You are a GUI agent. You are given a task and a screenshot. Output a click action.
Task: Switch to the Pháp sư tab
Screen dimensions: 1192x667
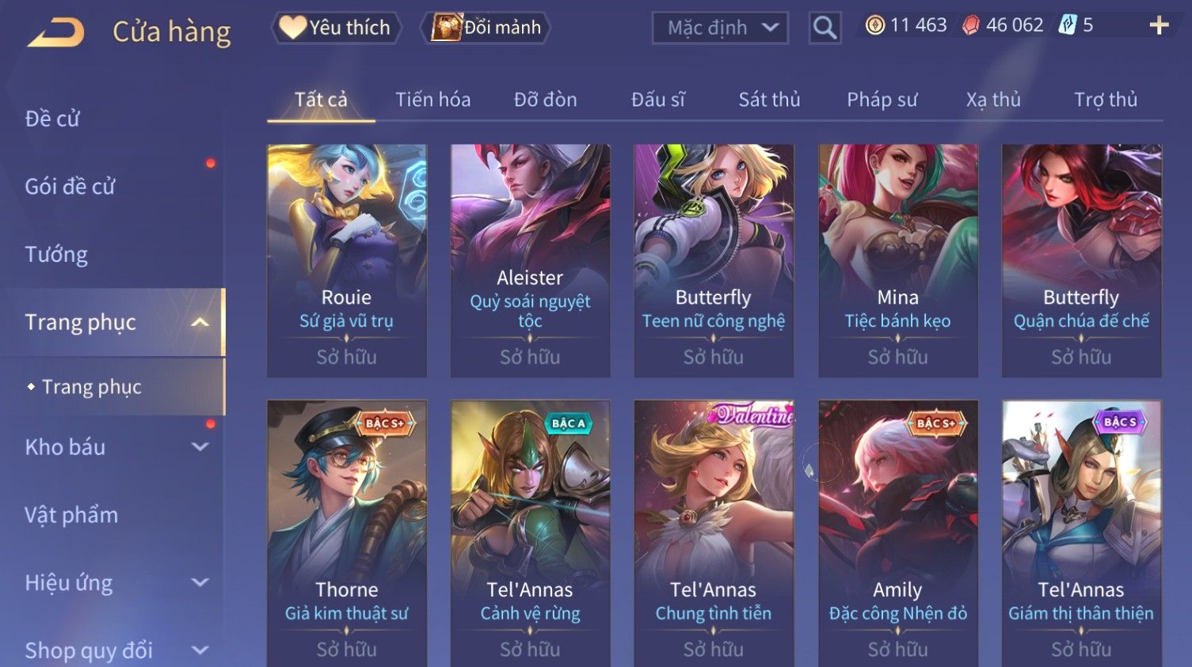tap(882, 100)
